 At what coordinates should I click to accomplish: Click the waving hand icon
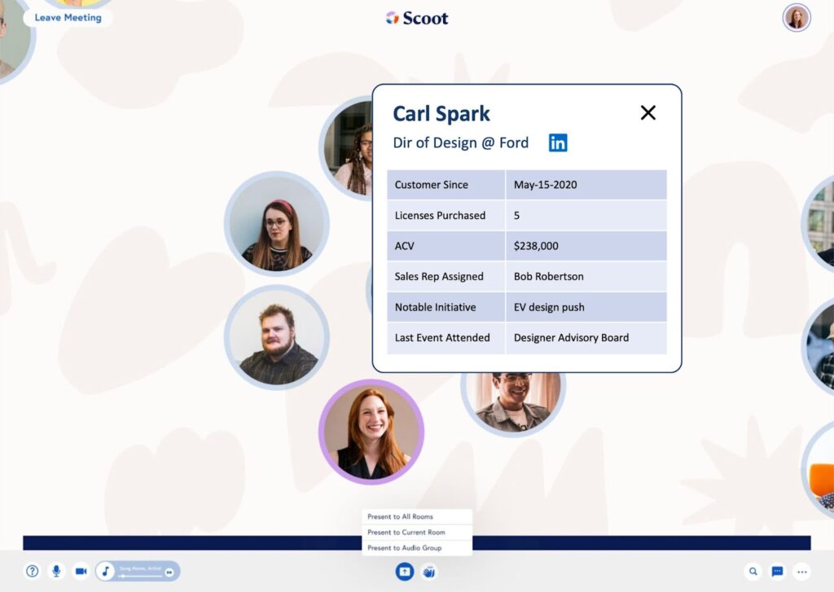429,572
